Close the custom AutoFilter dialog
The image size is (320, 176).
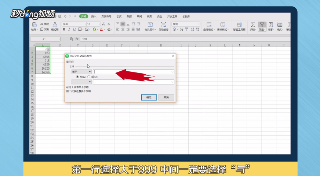pos(172,56)
